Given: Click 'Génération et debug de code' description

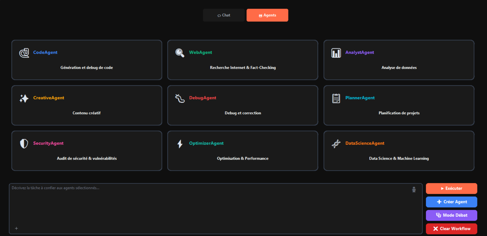Looking at the screenshot, I should (x=87, y=68).
